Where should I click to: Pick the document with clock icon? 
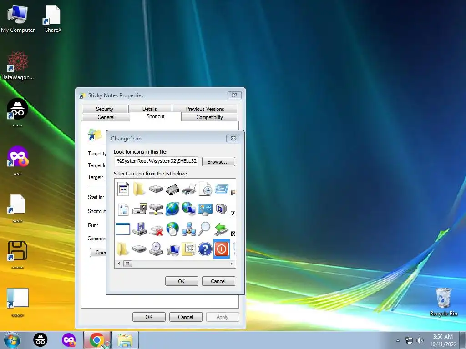click(205, 189)
